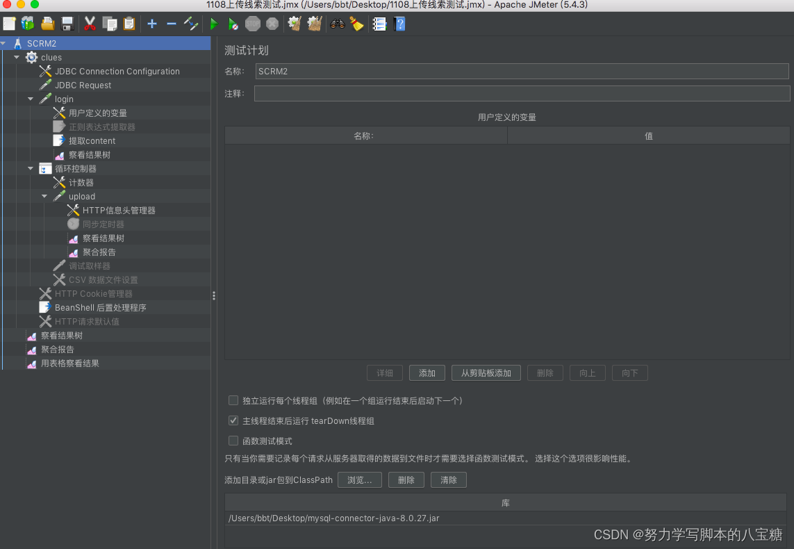794x549 pixels.
Task: Select HTTP请求默认值 tree item
Action: (x=87, y=322)
